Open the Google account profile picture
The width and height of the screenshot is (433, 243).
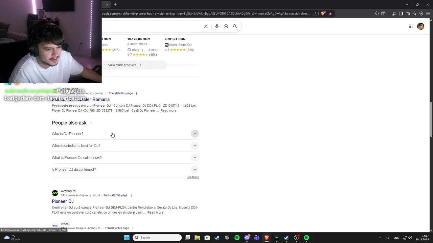click(x=420, y=26)
